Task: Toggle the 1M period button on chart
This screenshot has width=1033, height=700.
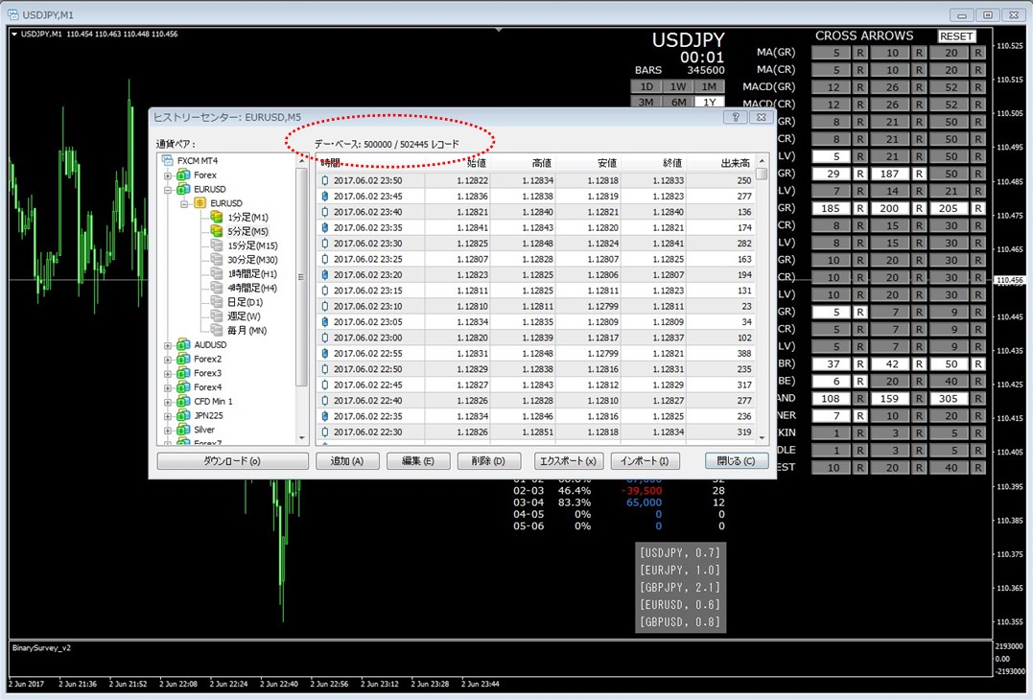Action: pyautogui.click(x=709, y=86)
